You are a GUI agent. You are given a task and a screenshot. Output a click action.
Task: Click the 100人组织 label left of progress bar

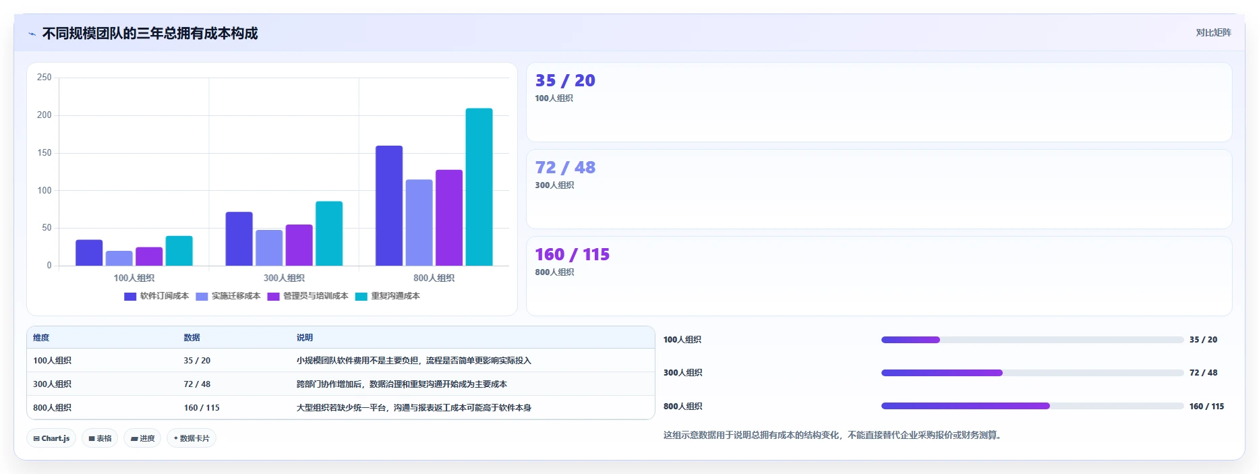point(682,340)
